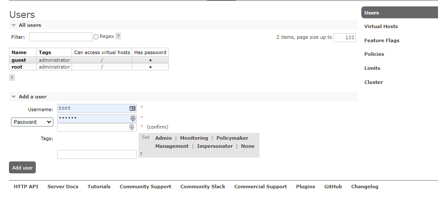Click the 'Can access virtual hosts' column header
Image resolution: width=441 pixels, height=207 pixels.
coord(102,52)
